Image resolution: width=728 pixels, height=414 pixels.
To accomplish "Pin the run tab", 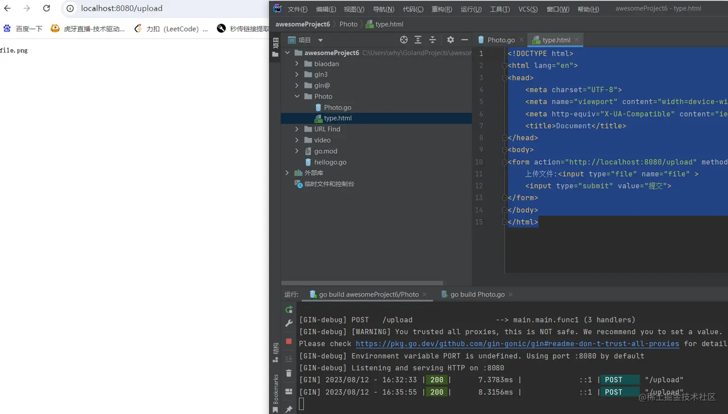I will click(289, 409).
